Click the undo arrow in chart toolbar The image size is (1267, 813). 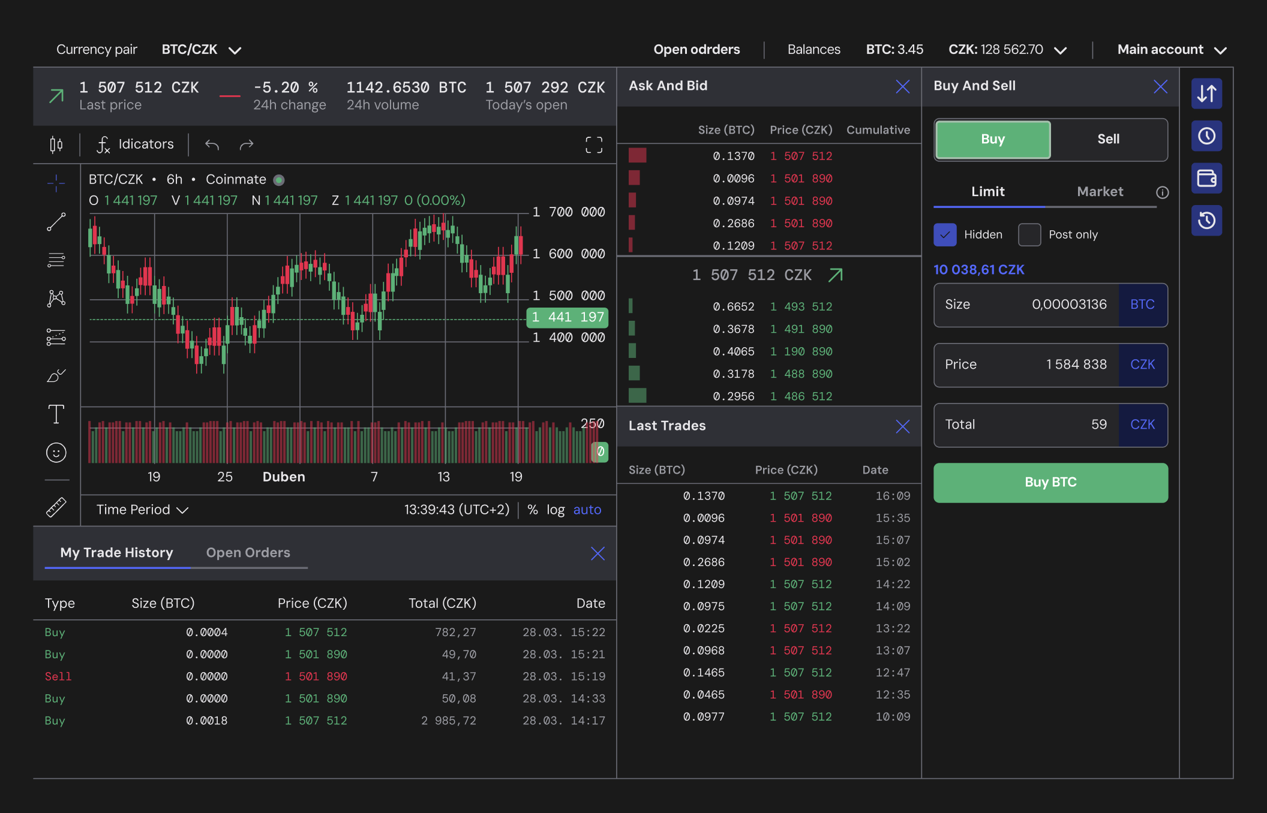[212, 144]
